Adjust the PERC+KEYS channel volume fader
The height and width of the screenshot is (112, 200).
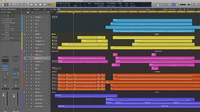(14, 96)
